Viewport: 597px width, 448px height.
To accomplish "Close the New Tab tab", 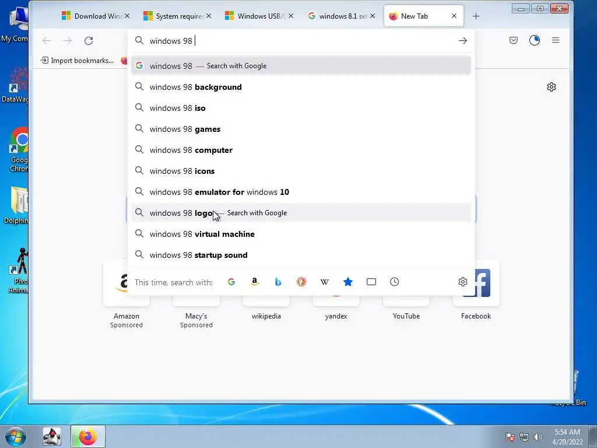I will 454,16.
